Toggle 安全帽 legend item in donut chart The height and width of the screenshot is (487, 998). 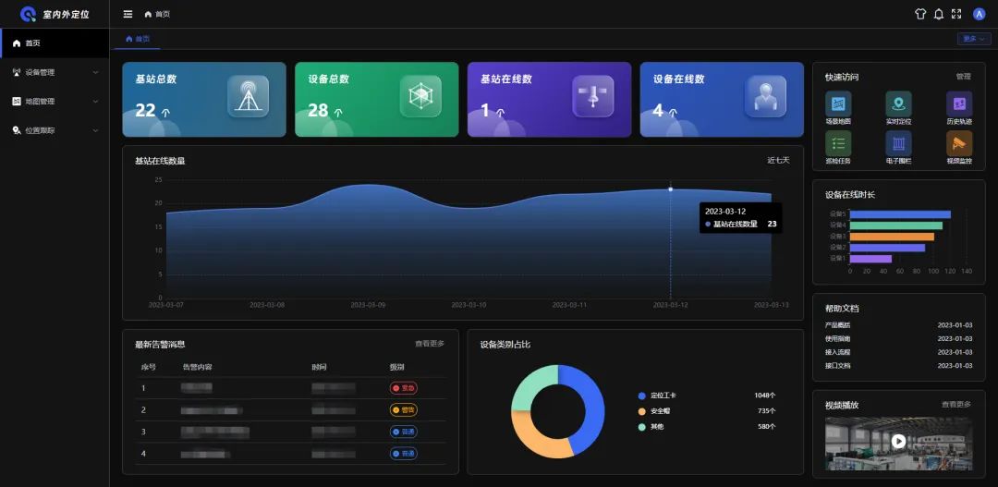click(x=654, y=411)
